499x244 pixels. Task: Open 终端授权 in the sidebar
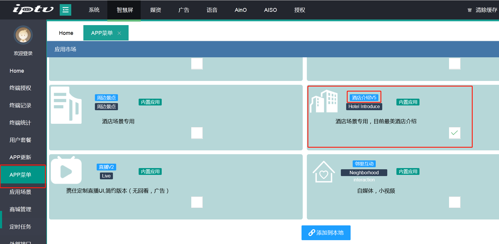[20, 88]
